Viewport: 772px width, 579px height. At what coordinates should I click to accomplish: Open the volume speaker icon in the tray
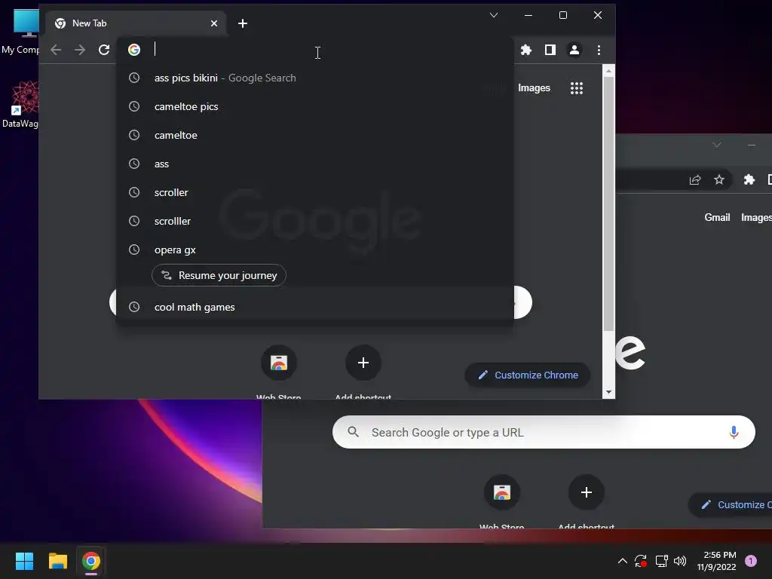(x=680, y=561)
